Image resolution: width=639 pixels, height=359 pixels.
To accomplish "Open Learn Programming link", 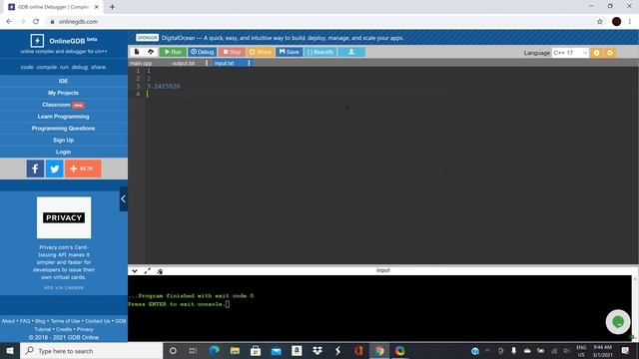I will coord(63,117).
